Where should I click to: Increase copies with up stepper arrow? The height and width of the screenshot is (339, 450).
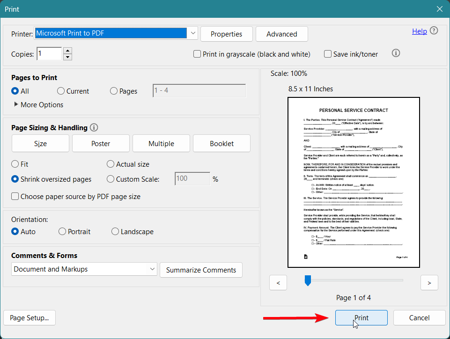(67, 51)
